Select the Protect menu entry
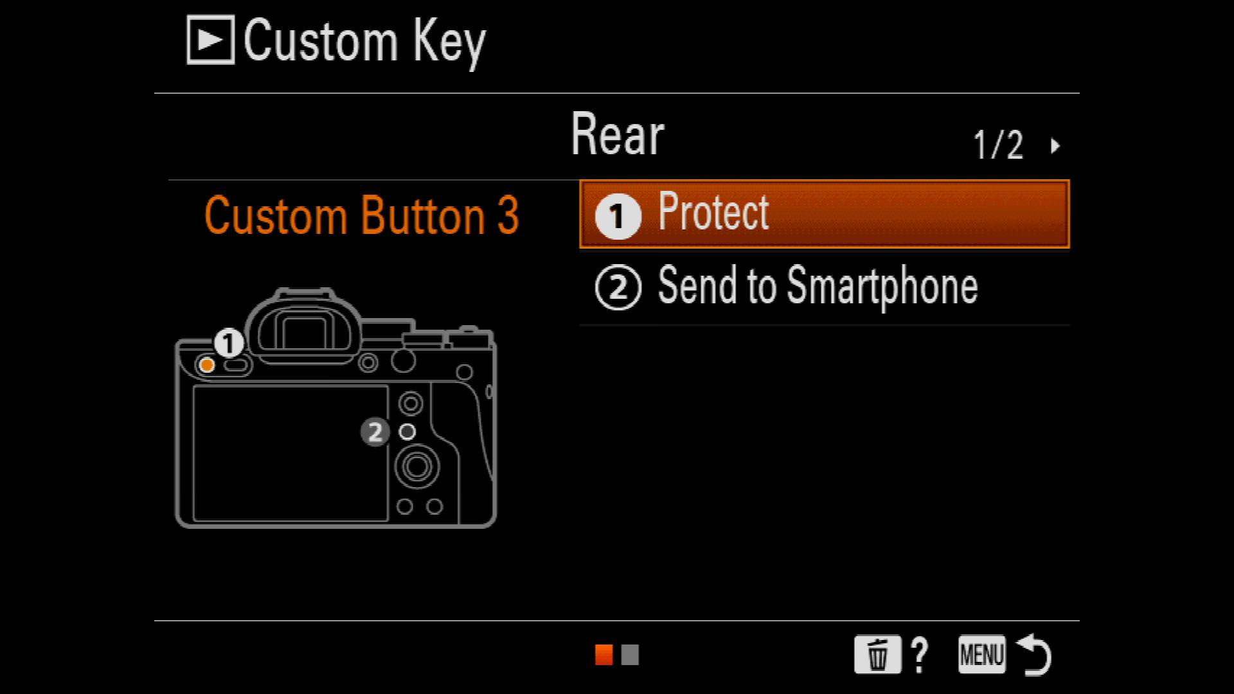 coord(825,214)
